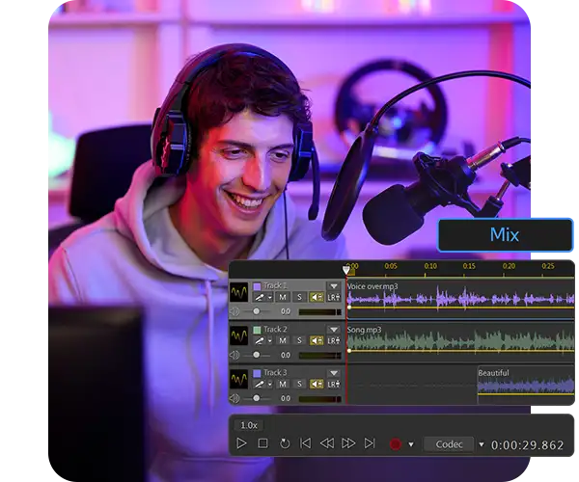Toggle Track 3 speaker monitor button
The height and width of the screenshot is (482, 579).
(x=317, y=385)
